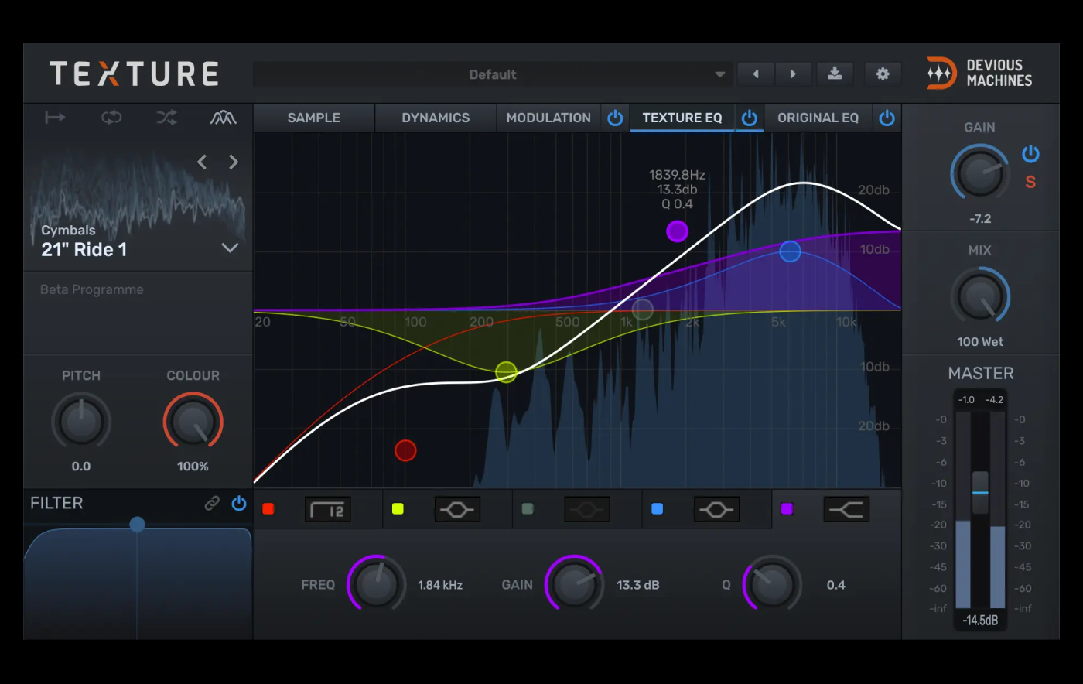Click the master output fader handle

click(980, 492)
